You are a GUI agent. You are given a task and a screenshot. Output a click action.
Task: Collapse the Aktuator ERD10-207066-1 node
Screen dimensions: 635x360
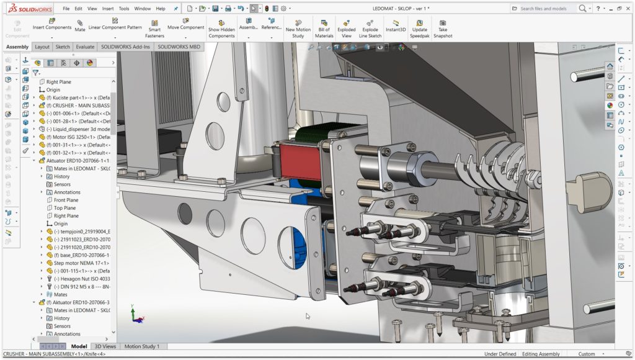35,161
